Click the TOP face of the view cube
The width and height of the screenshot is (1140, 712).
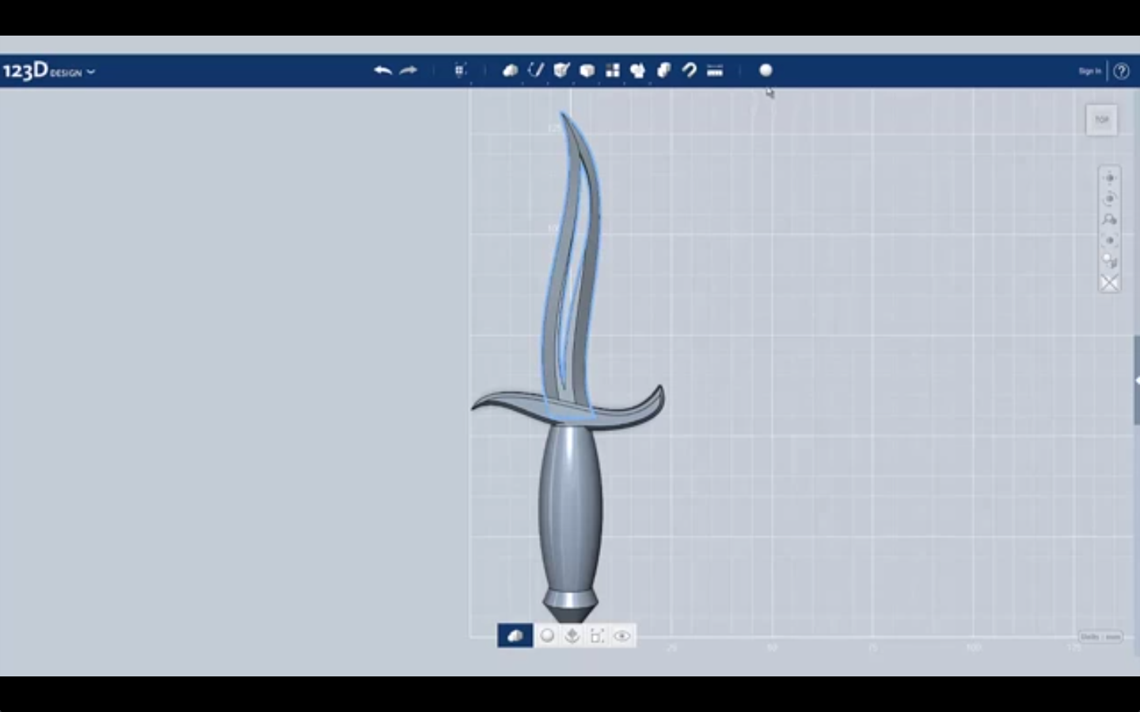1101,119
